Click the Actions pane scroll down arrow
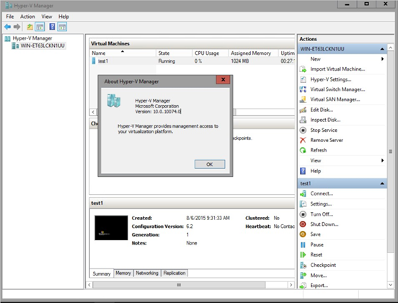The width and height of the screenshot is (398, 303). 391,285
